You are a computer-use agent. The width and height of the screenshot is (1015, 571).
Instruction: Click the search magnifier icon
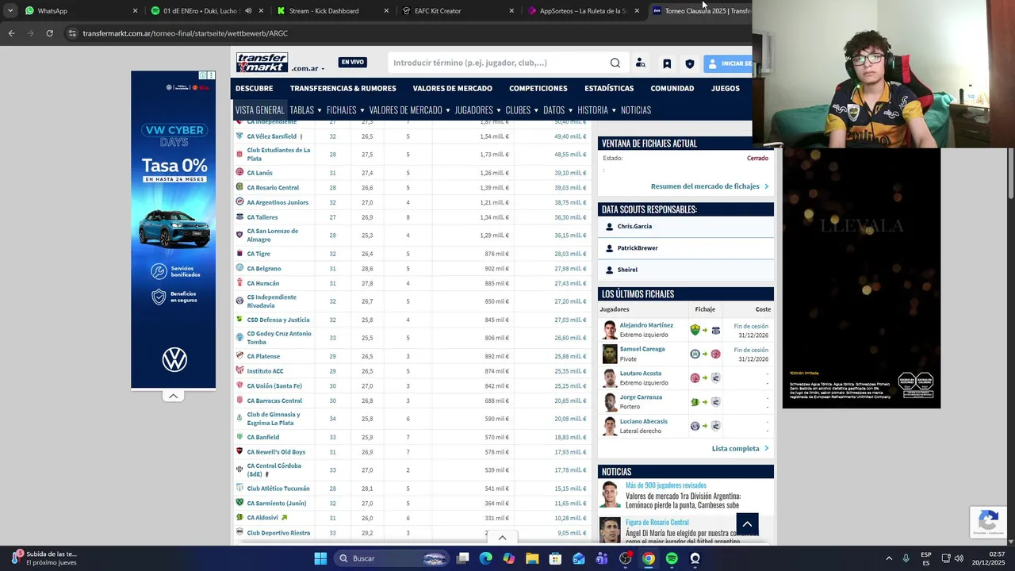tap(615, 63)
